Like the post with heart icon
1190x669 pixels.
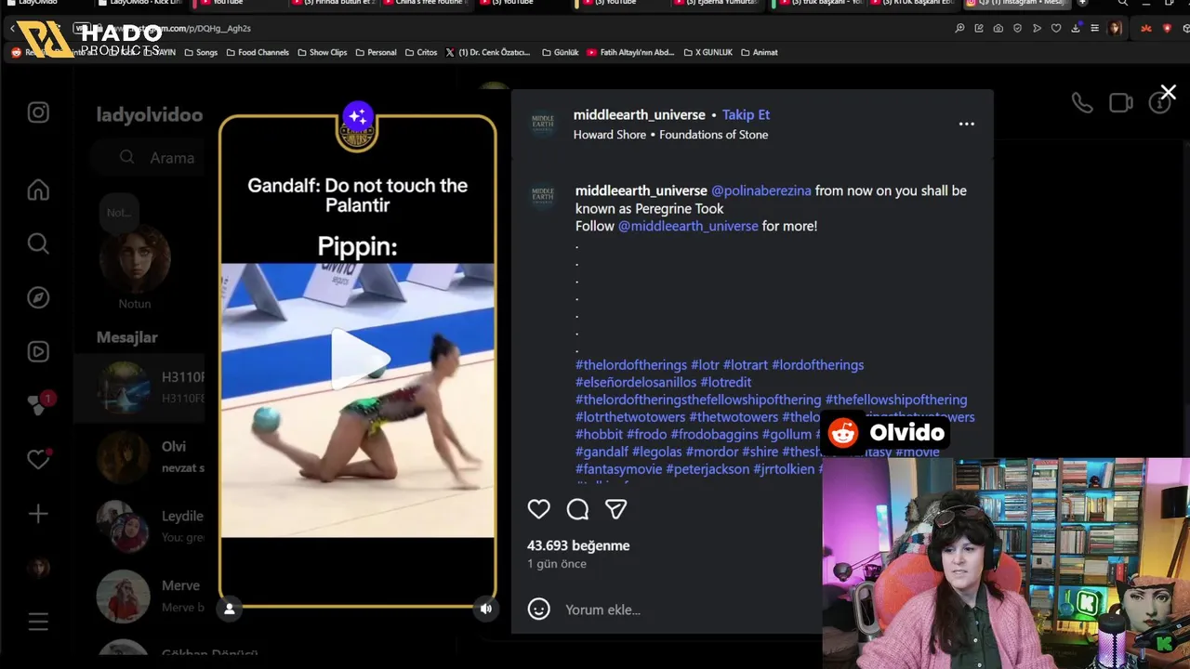tap(539, 508)
